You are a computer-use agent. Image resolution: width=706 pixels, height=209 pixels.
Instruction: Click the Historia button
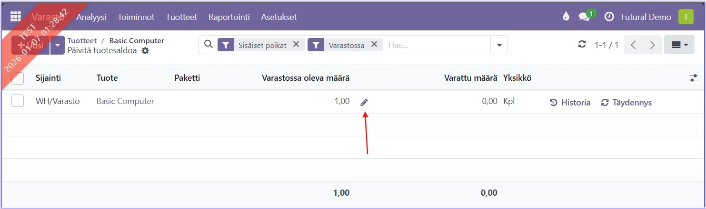[x=570, y=103]
